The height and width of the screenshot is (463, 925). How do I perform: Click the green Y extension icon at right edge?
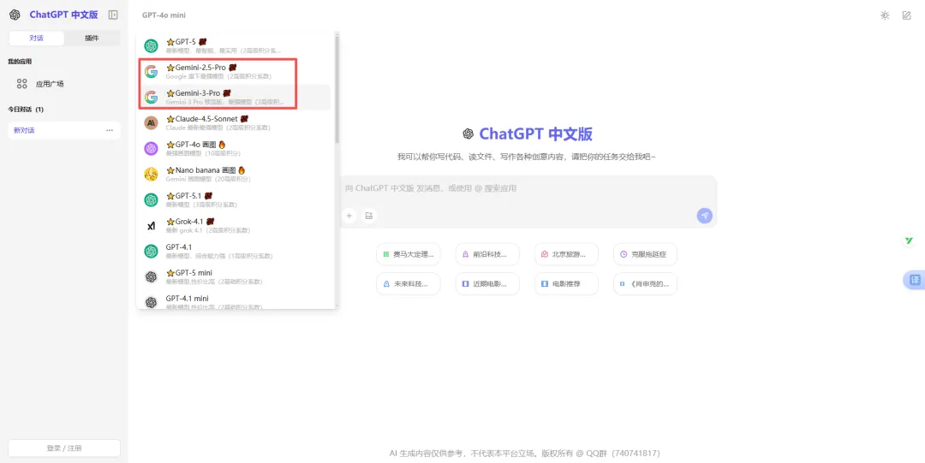pyautogui.click(x=909, y=240)
